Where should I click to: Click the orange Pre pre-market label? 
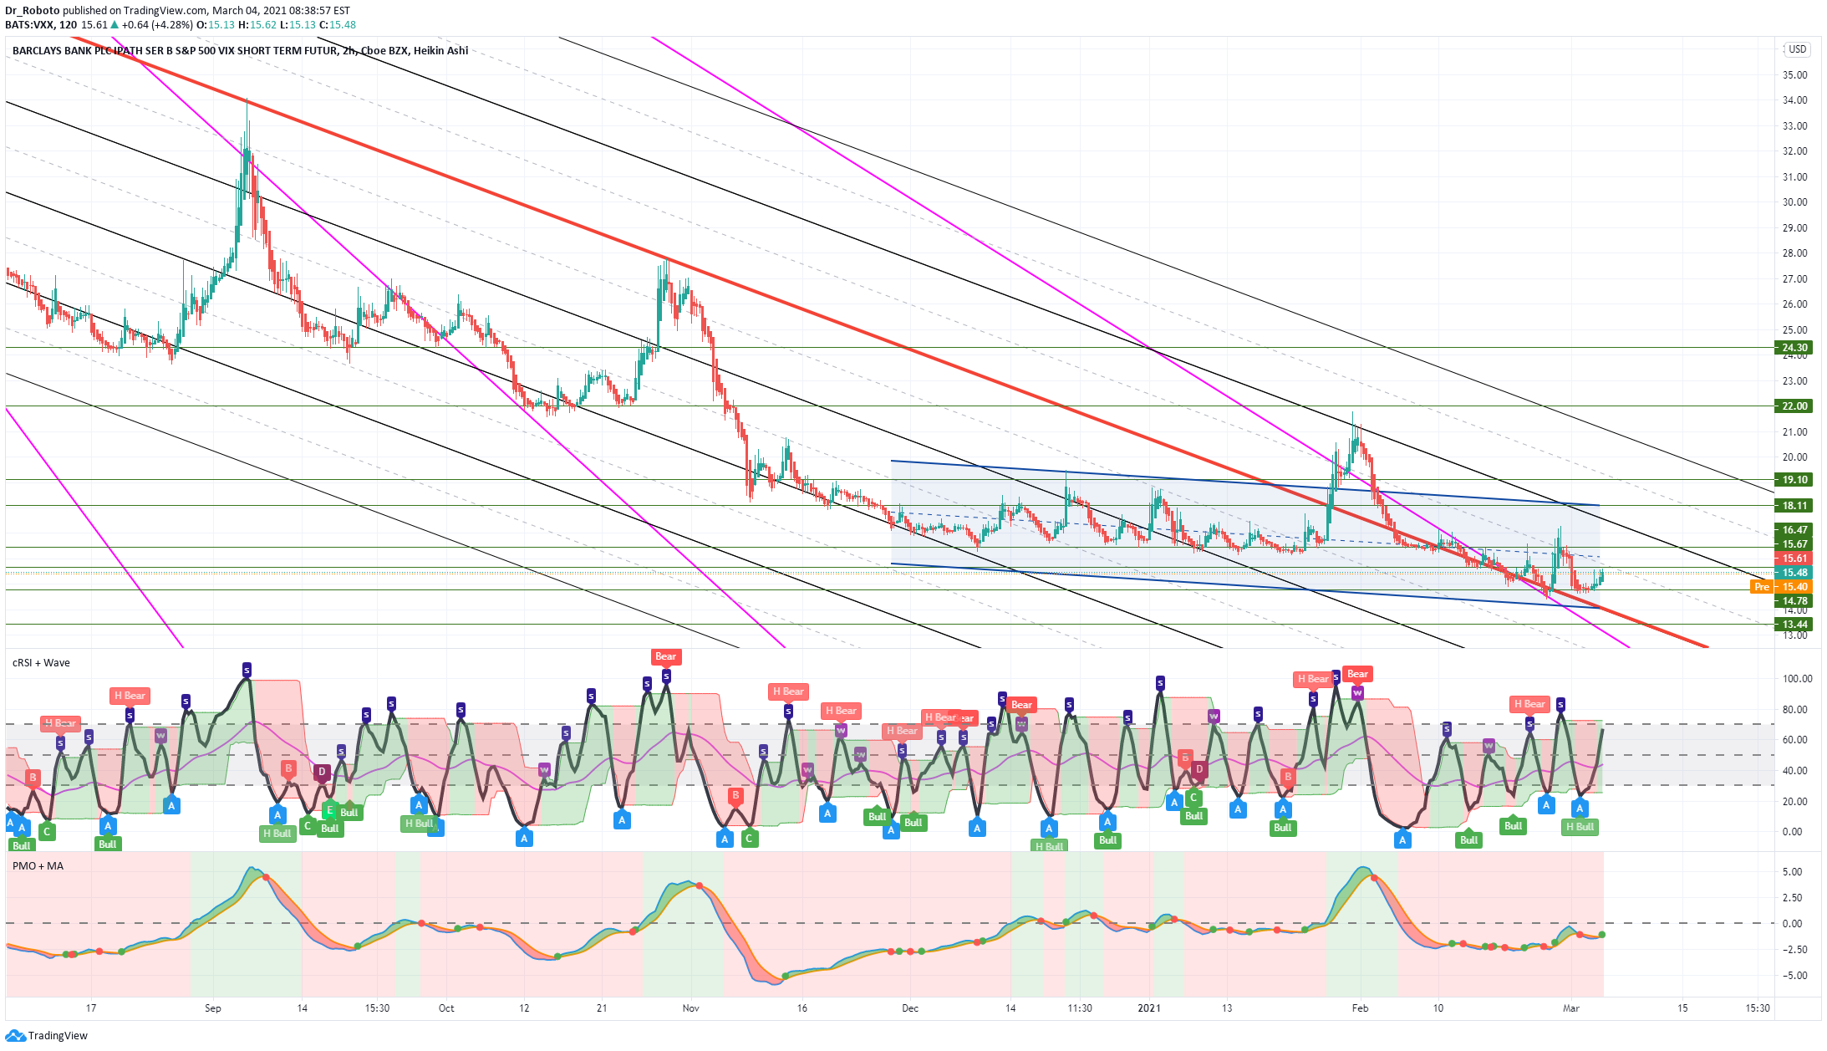[x=1762, y=587]
